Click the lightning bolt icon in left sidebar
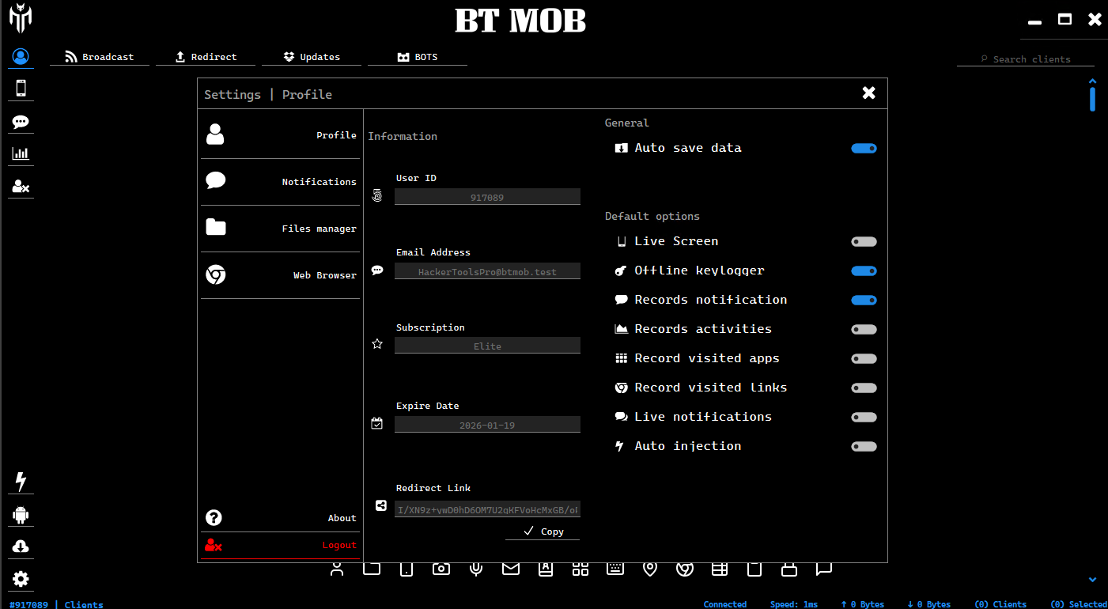The image size is (1108, 609). 21,482
